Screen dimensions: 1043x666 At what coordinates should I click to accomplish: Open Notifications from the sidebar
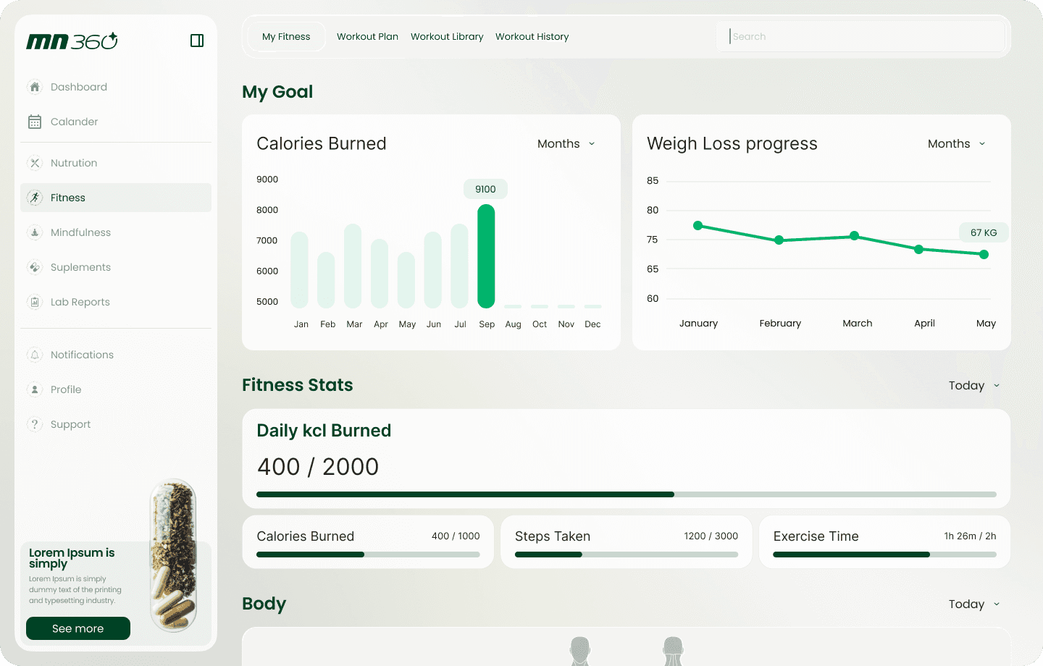(x=116, y=355)
